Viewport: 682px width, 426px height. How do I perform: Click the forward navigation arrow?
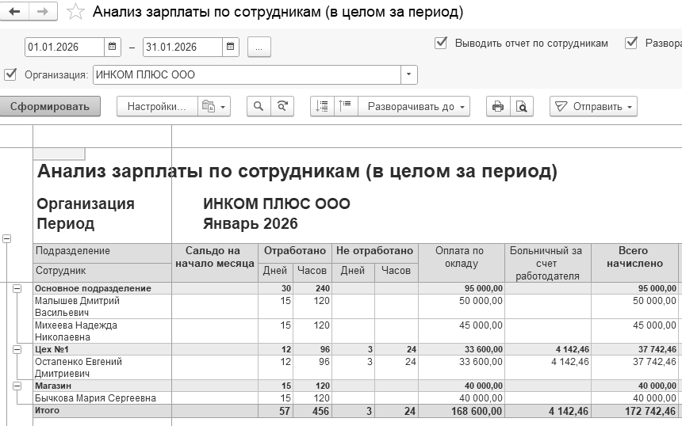pyautogui.click(x=43, y=12)
